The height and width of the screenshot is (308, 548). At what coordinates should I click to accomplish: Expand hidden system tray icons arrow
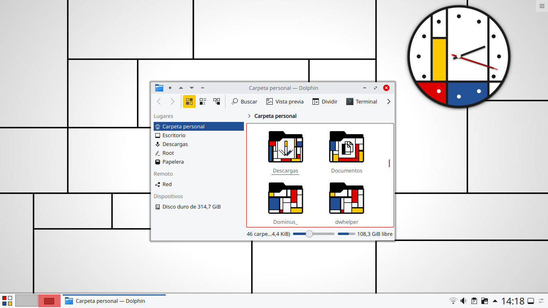[x=495, y=301]
